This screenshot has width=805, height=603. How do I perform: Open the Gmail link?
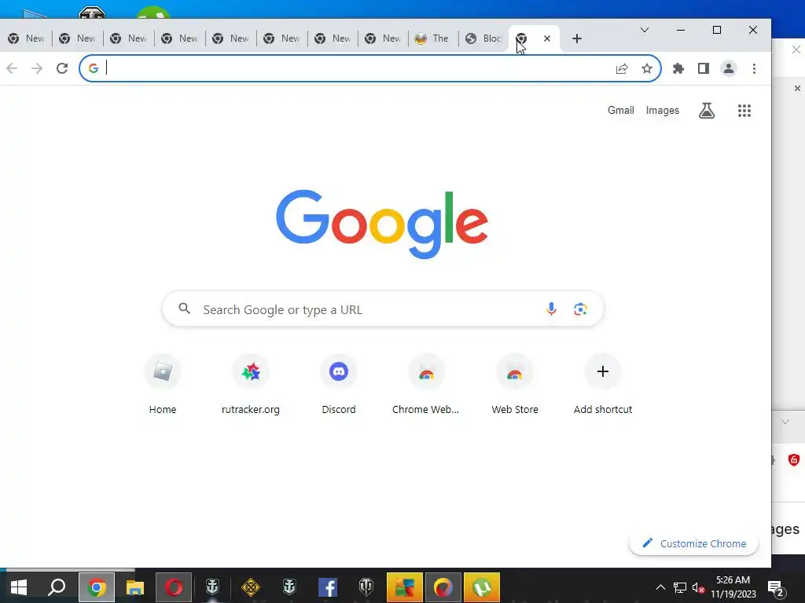[621, 110]
